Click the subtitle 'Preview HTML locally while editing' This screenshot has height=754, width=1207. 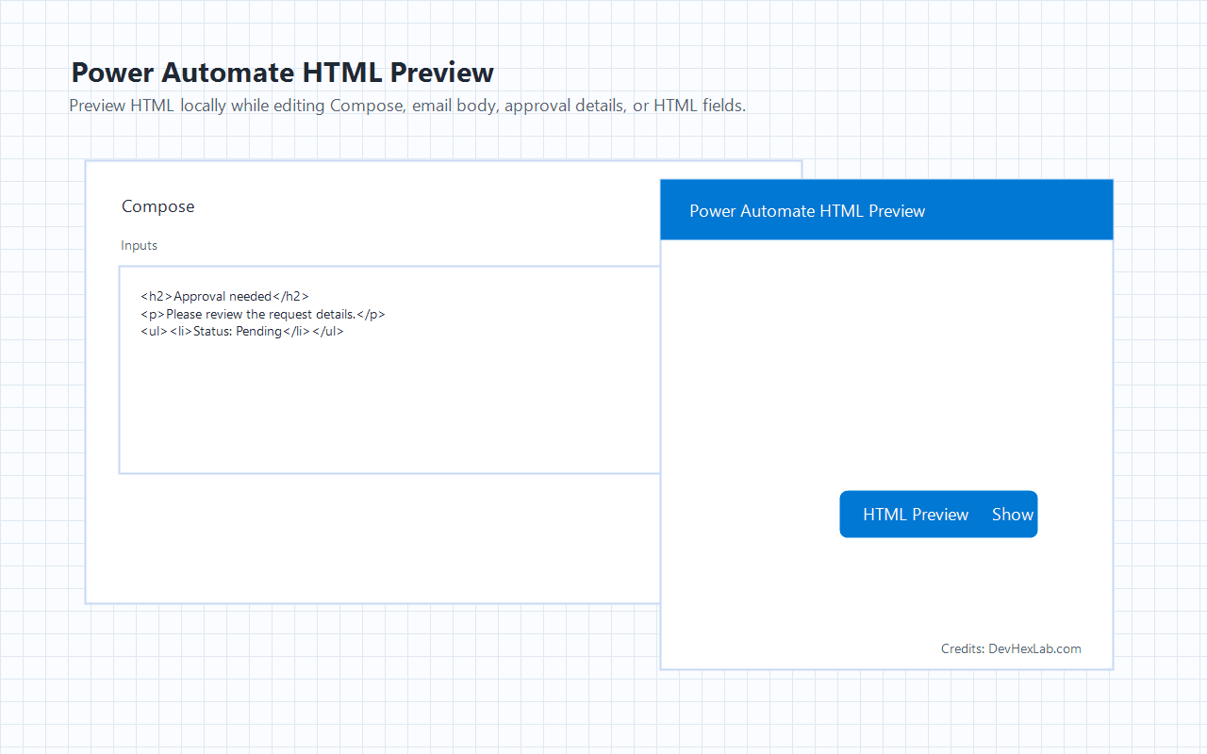click(x=197, y=106)
